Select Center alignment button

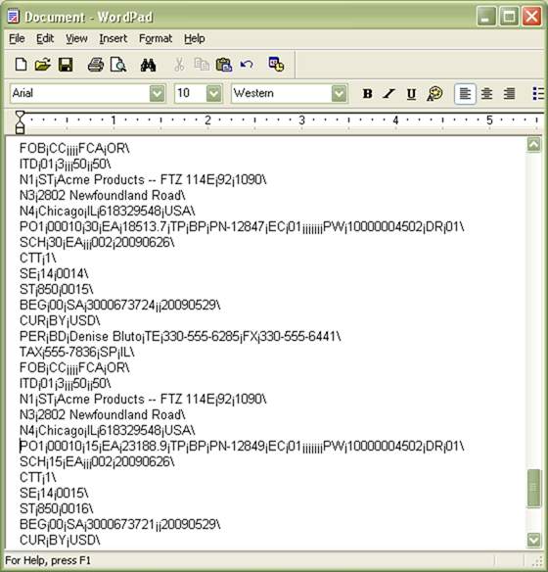[486, 94]
